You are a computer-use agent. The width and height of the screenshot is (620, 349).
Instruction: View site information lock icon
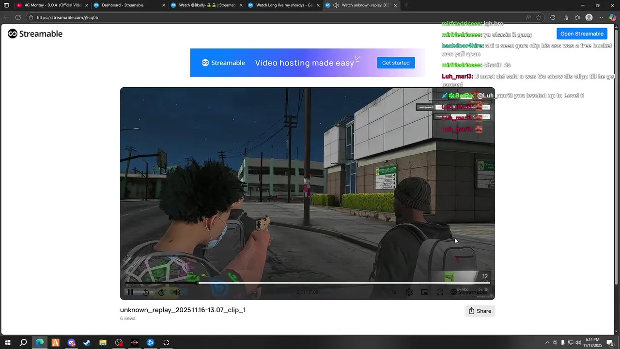pos(31,17)
